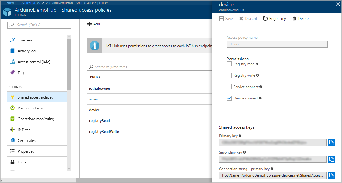Copy the Primary key value
The image size is (342, 183).
pos(331,142)
